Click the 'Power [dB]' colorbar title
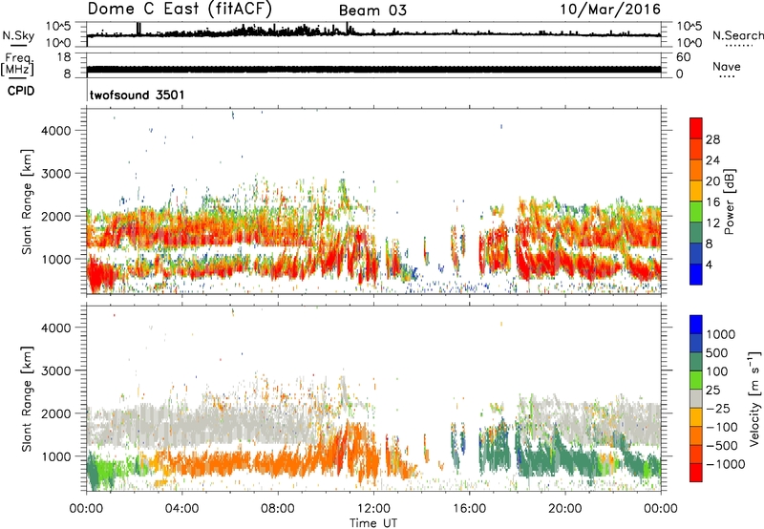Image resolution: width=764 pixels, height=529 pixels. (x=730, y=201)
